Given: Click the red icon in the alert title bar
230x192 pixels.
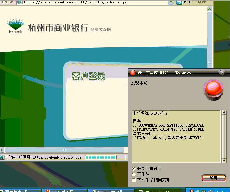Looking at the screenshot, I should (133, 72).
